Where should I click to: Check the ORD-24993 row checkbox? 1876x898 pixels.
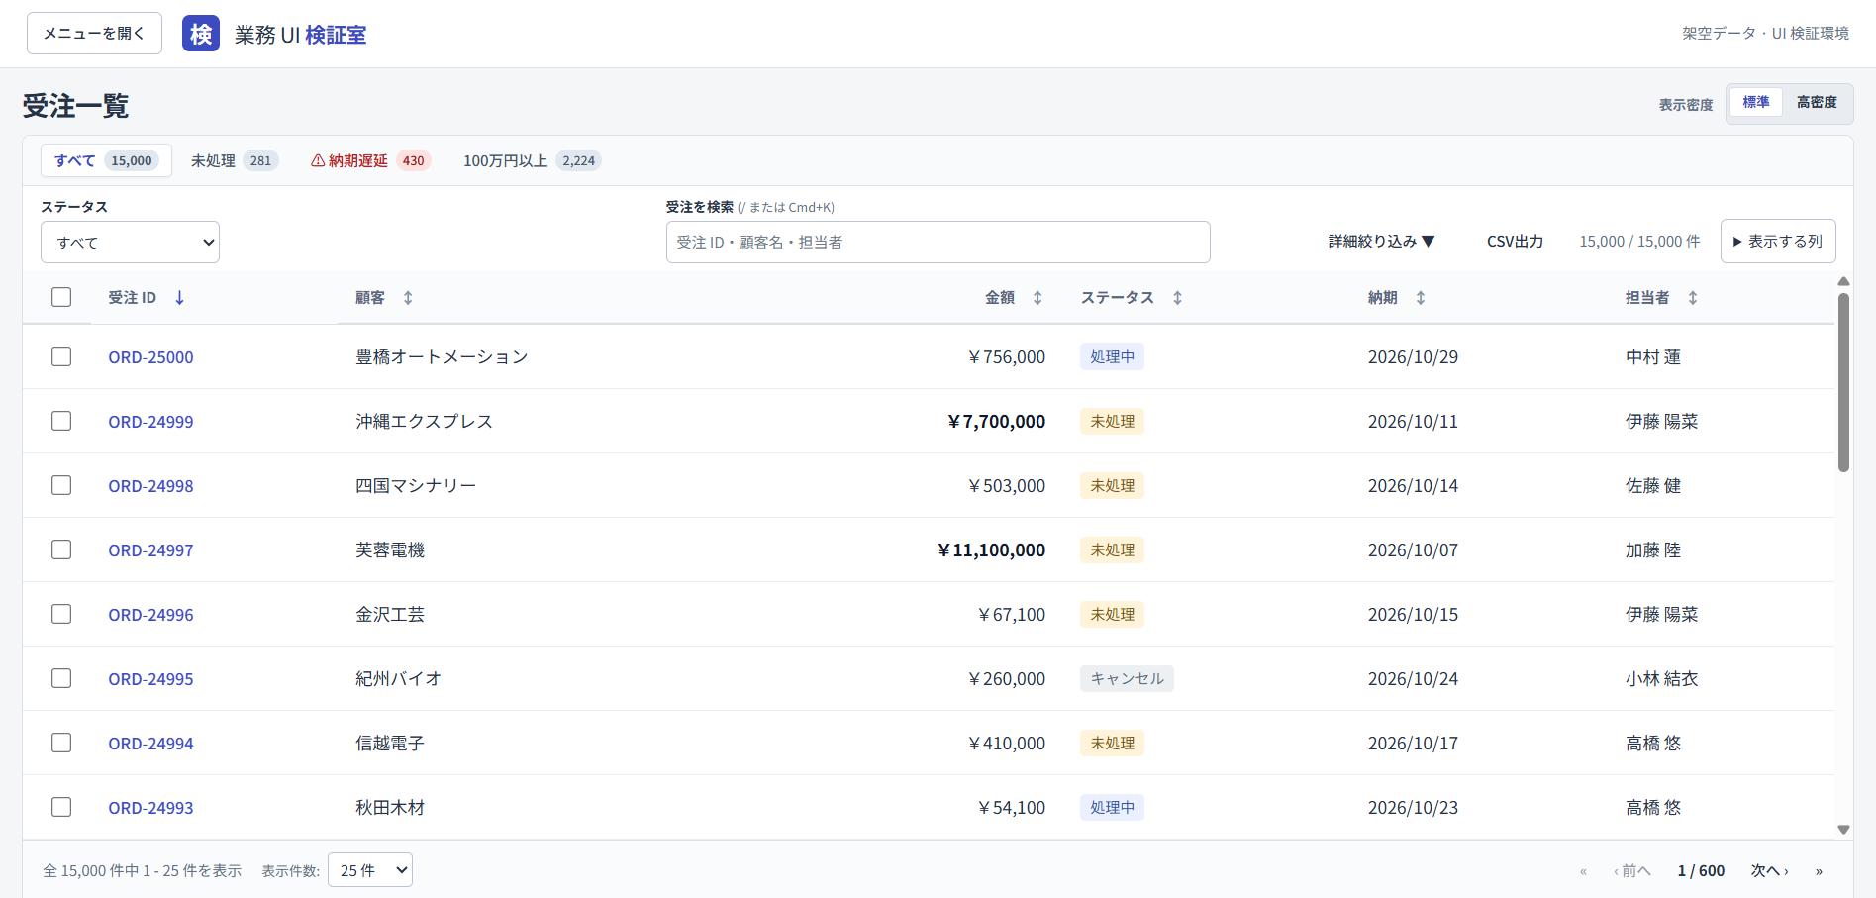tap(61, 807)
